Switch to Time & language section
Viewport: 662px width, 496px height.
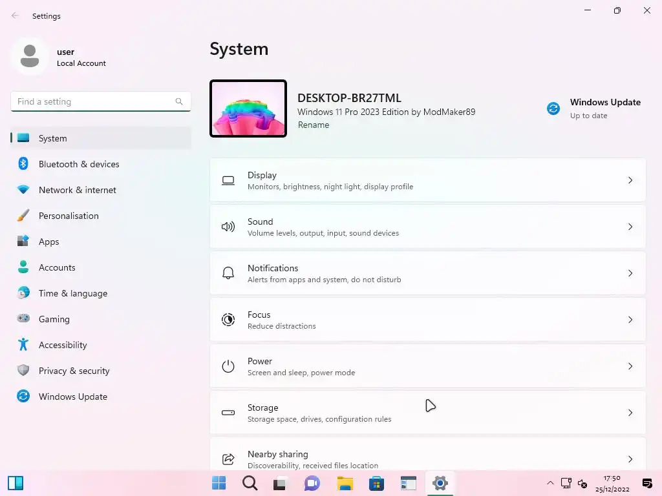click(x=101, y=293)
